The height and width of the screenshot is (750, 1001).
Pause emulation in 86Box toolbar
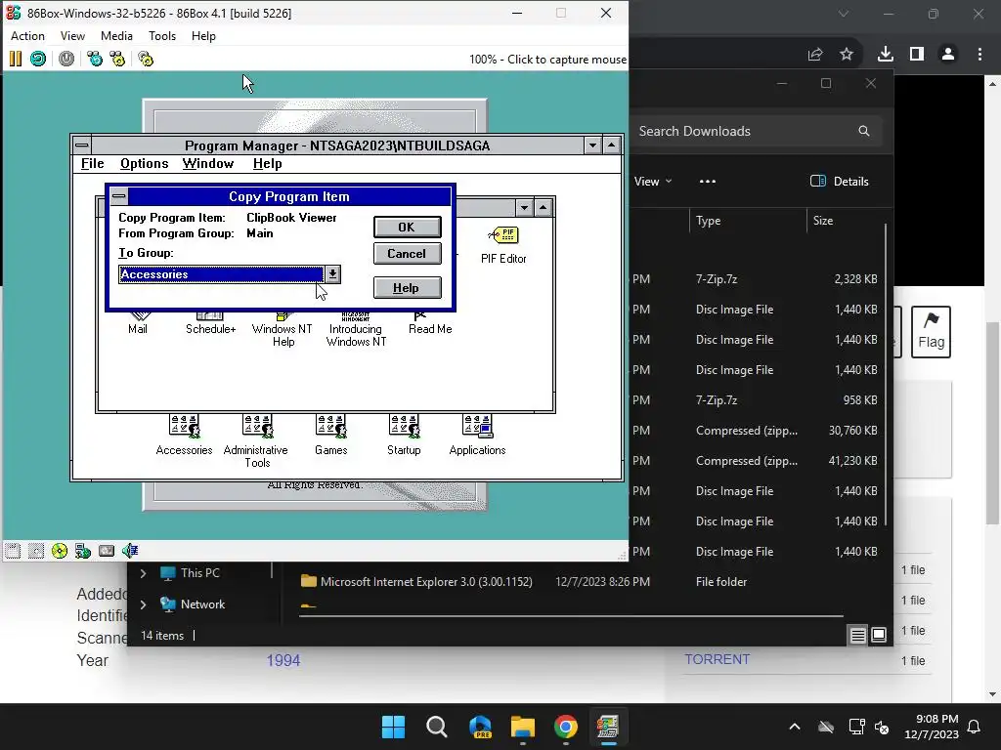click(x=16, y=60)
